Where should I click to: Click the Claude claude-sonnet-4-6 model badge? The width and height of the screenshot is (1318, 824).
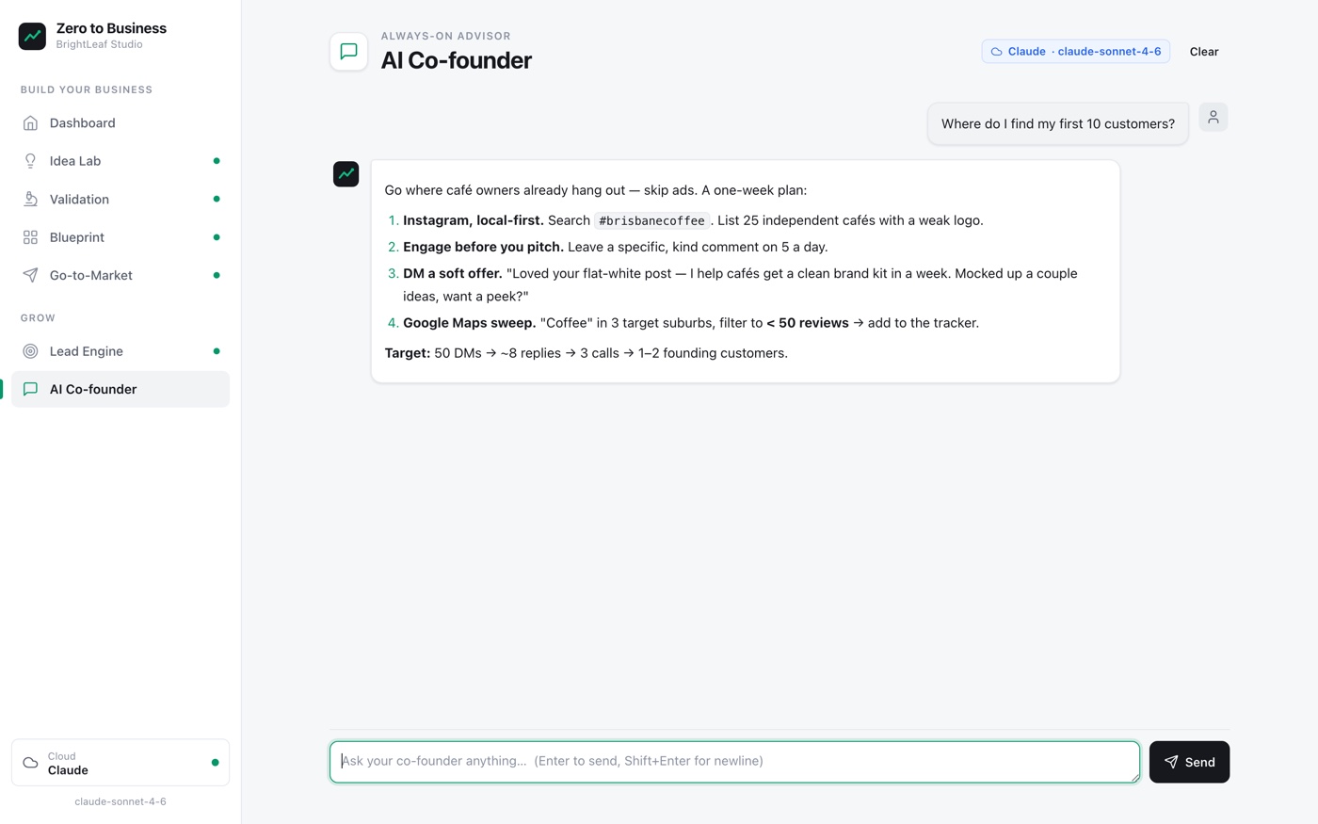coord(1075,52)
